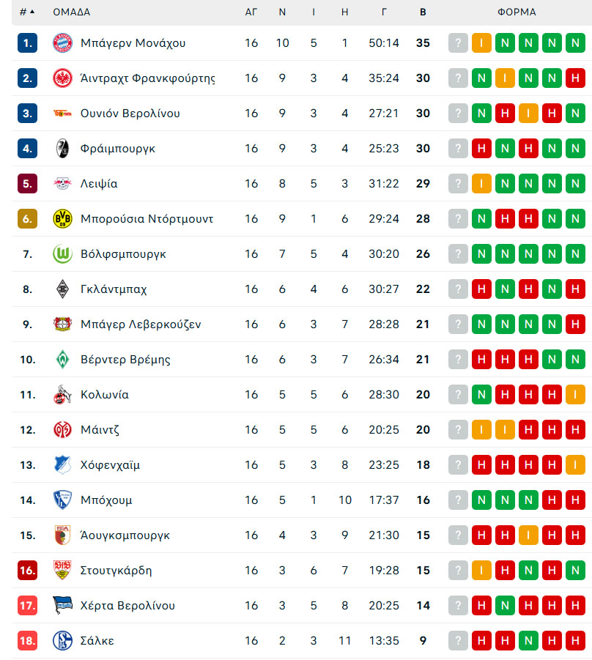592x660 pixels.
Task: Sort standings by the Β points column header
Action: tap(423, 12)
